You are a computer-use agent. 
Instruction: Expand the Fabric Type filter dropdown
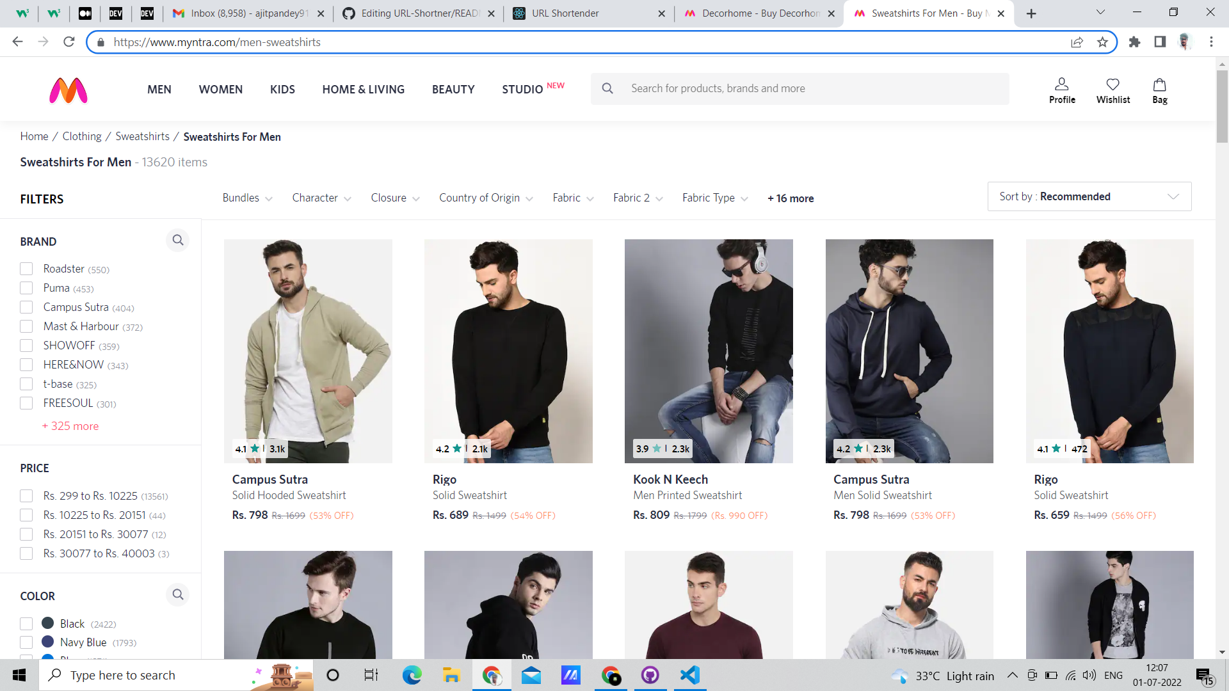(714, 198)
